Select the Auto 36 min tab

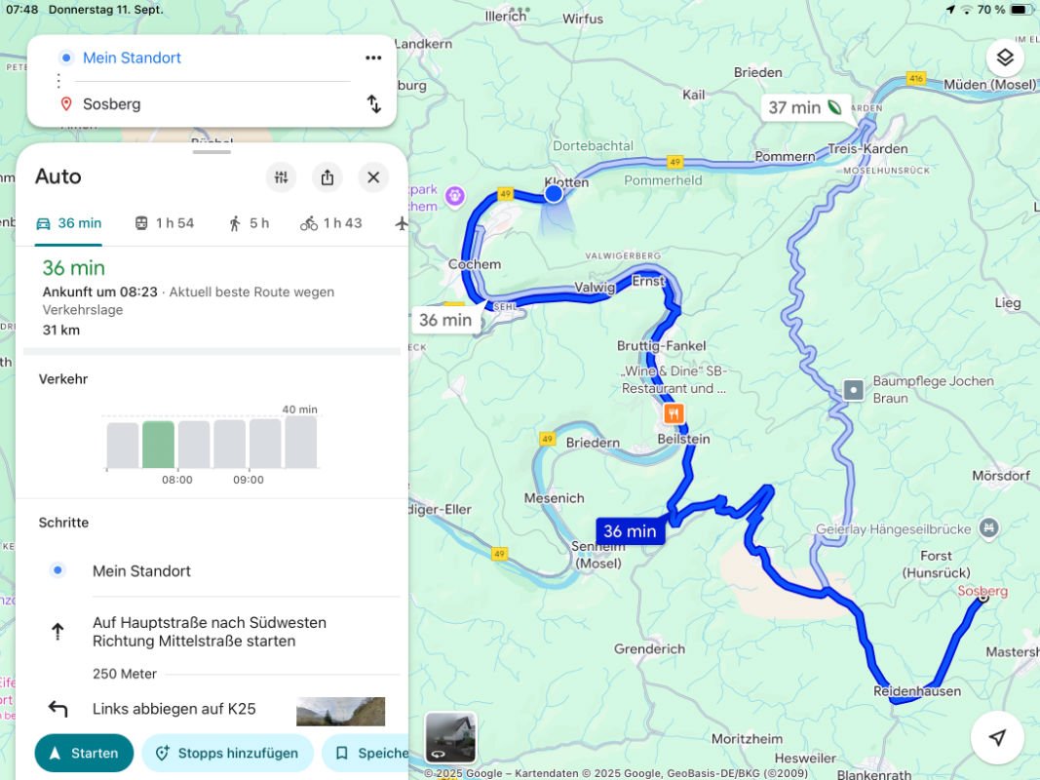point(68,223)
